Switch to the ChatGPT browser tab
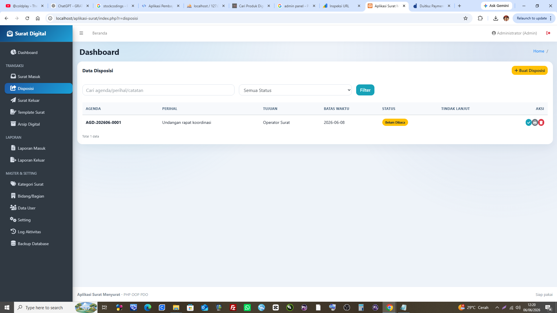Viewport: 557px width, 313px height. (70, 6)
